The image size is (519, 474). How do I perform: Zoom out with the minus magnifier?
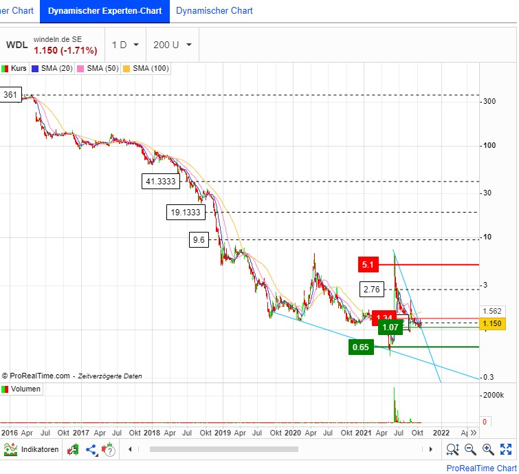(x=471, y=450)
